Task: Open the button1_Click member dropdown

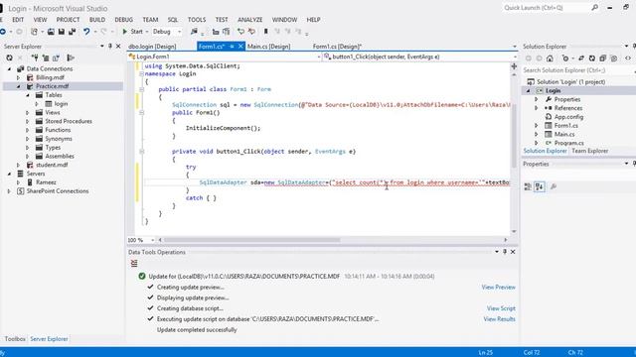Action: click(516, 58)
